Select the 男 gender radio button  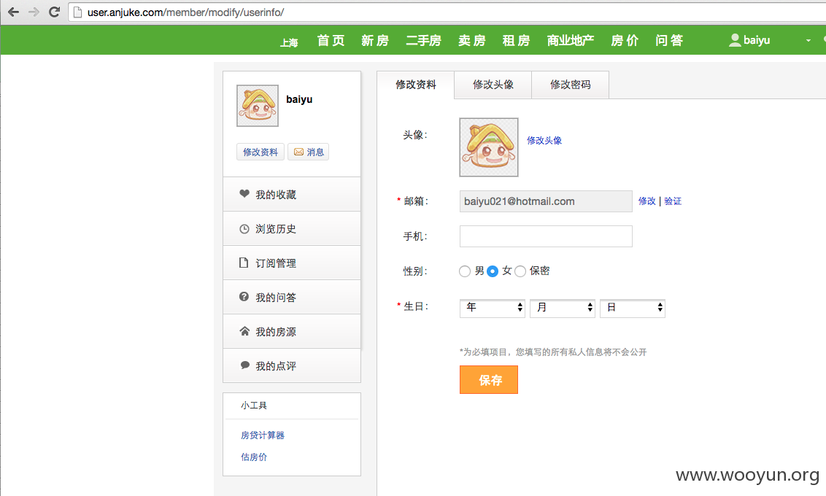(465, 271)
